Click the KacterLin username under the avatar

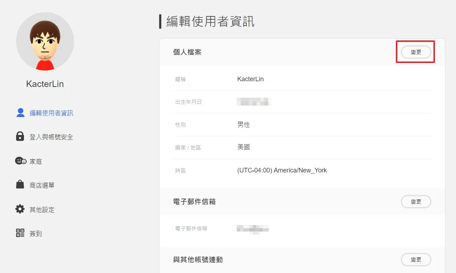pos(45,84)
